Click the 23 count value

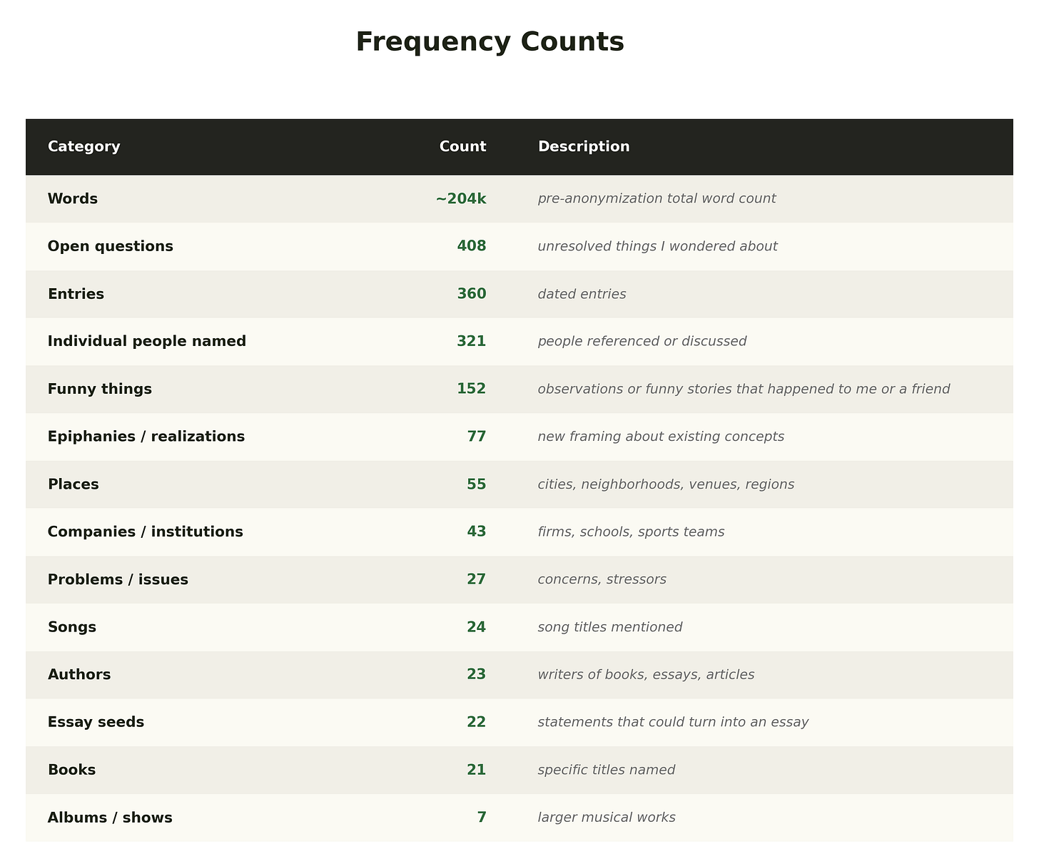[477, 675]
